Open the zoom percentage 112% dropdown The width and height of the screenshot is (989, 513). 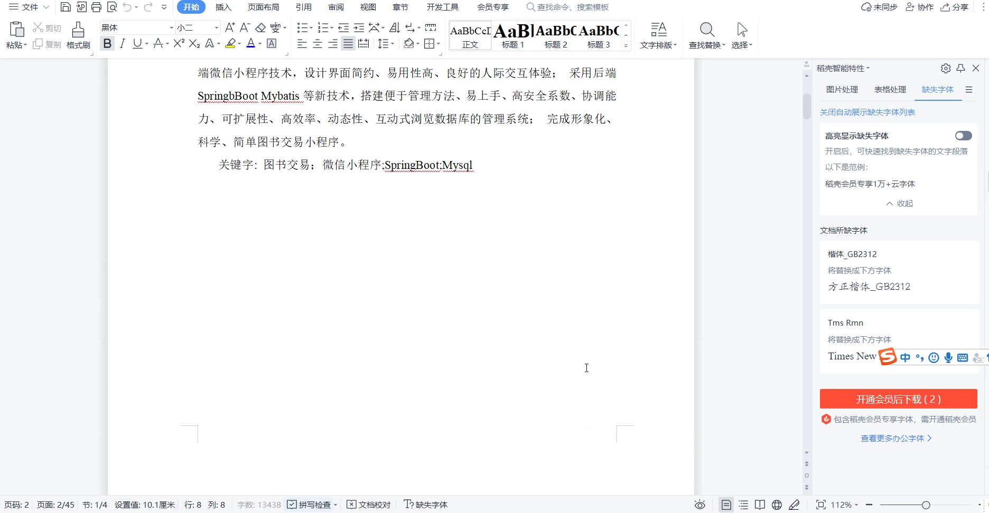point(844,505)
